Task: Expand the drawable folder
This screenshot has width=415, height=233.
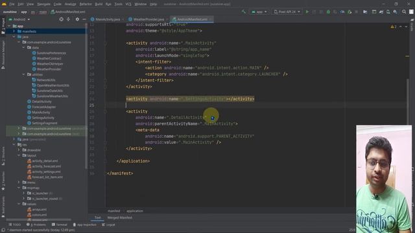Action: [19, 150]
